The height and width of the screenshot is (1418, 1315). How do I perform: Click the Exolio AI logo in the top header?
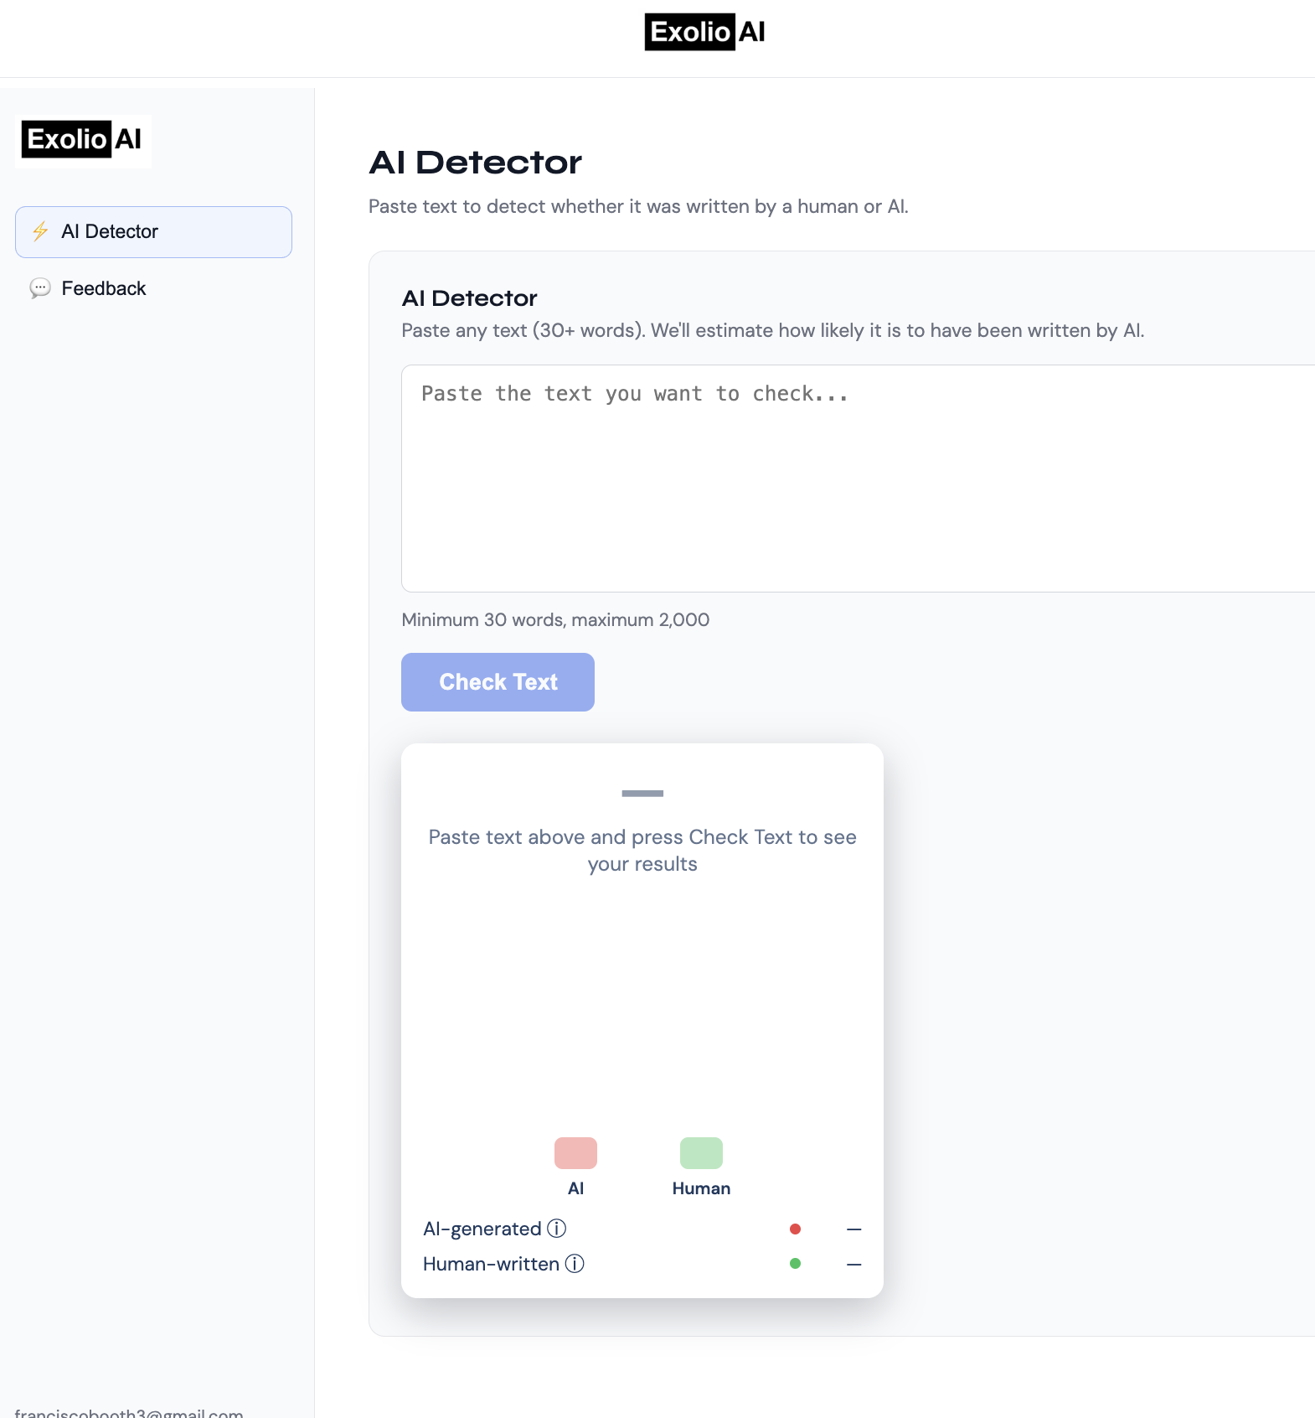tap(704, 32)
